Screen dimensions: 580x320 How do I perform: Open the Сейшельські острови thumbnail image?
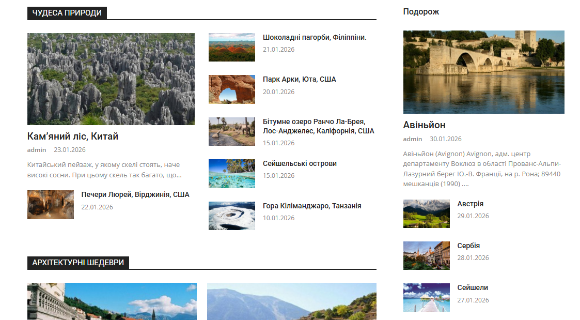(x=232, y=174)
